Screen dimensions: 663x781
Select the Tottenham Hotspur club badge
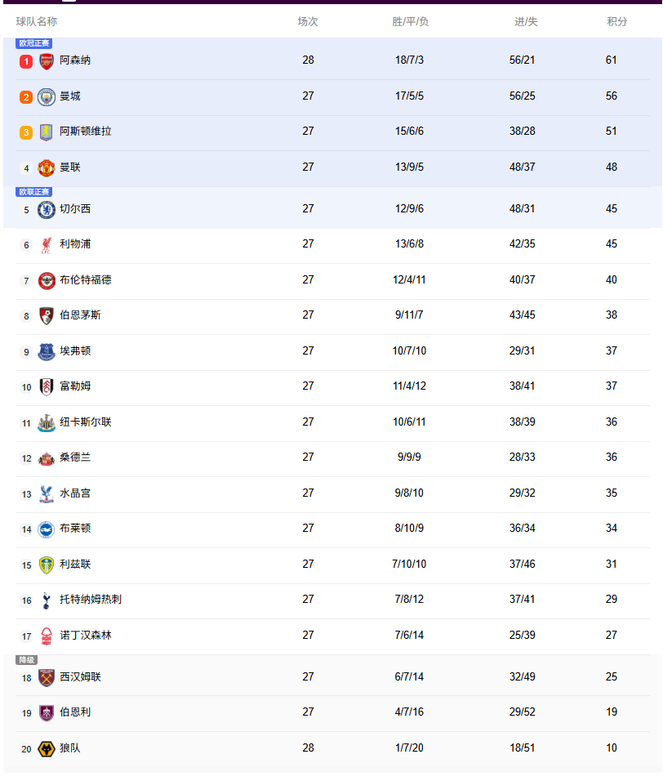47,600
